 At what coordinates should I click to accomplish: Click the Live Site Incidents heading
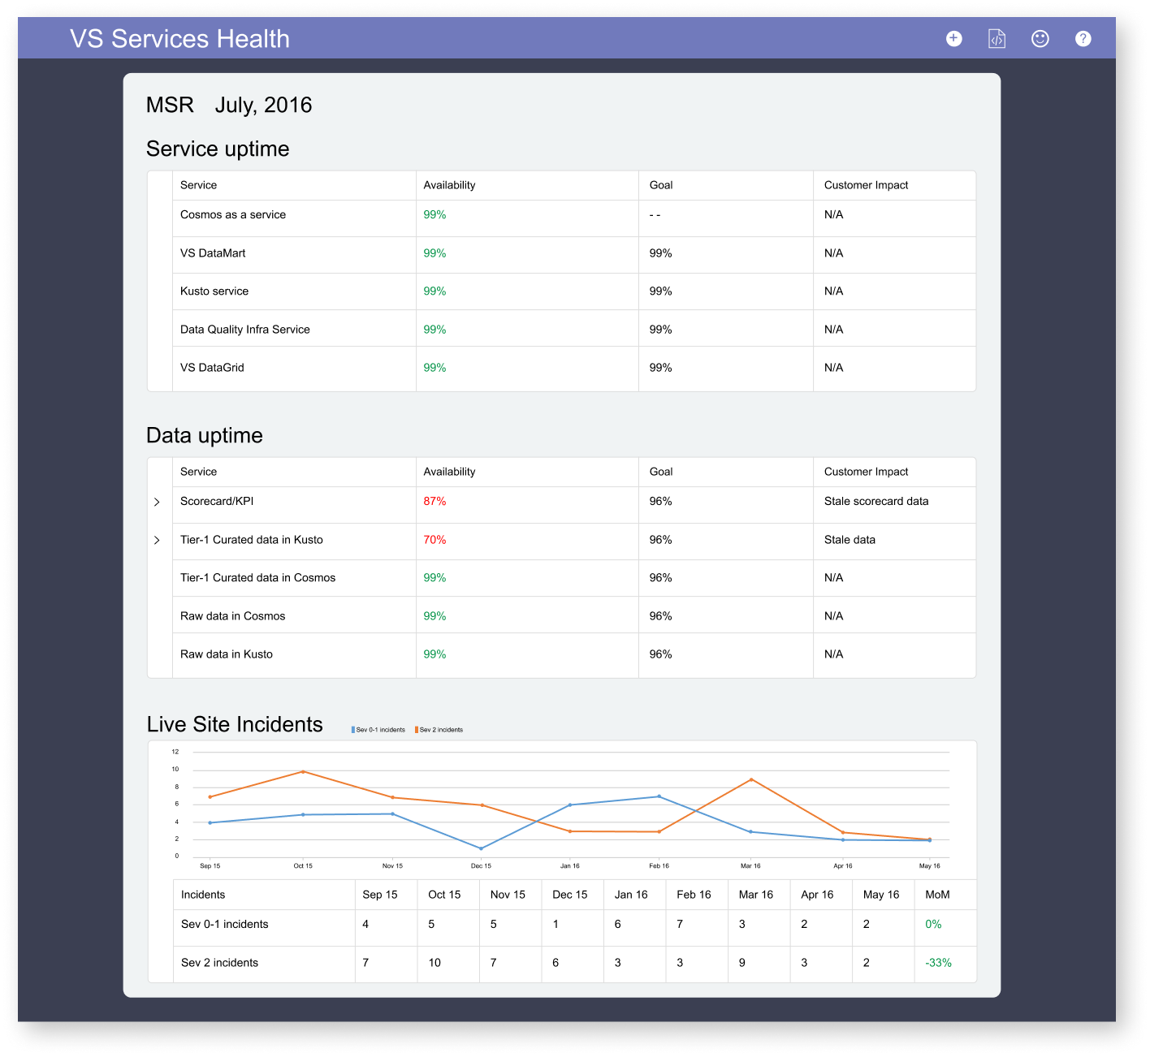pos(235,724)
